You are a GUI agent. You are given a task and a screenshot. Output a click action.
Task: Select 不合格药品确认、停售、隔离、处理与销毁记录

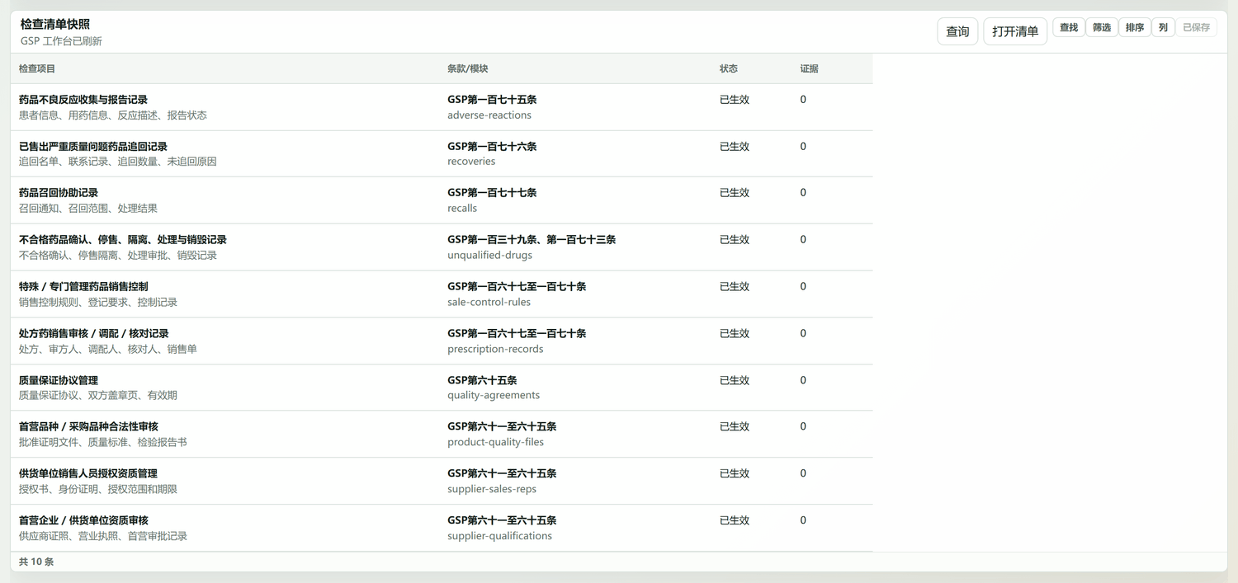pos(442,247)
